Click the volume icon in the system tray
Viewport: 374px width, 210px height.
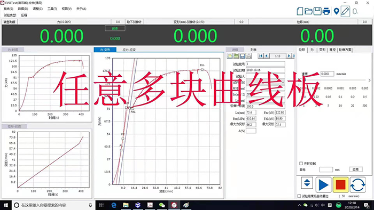pos(317,205)
